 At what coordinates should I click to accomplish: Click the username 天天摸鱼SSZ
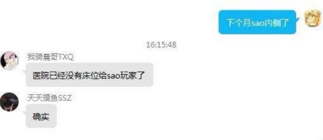pos(50,98)
